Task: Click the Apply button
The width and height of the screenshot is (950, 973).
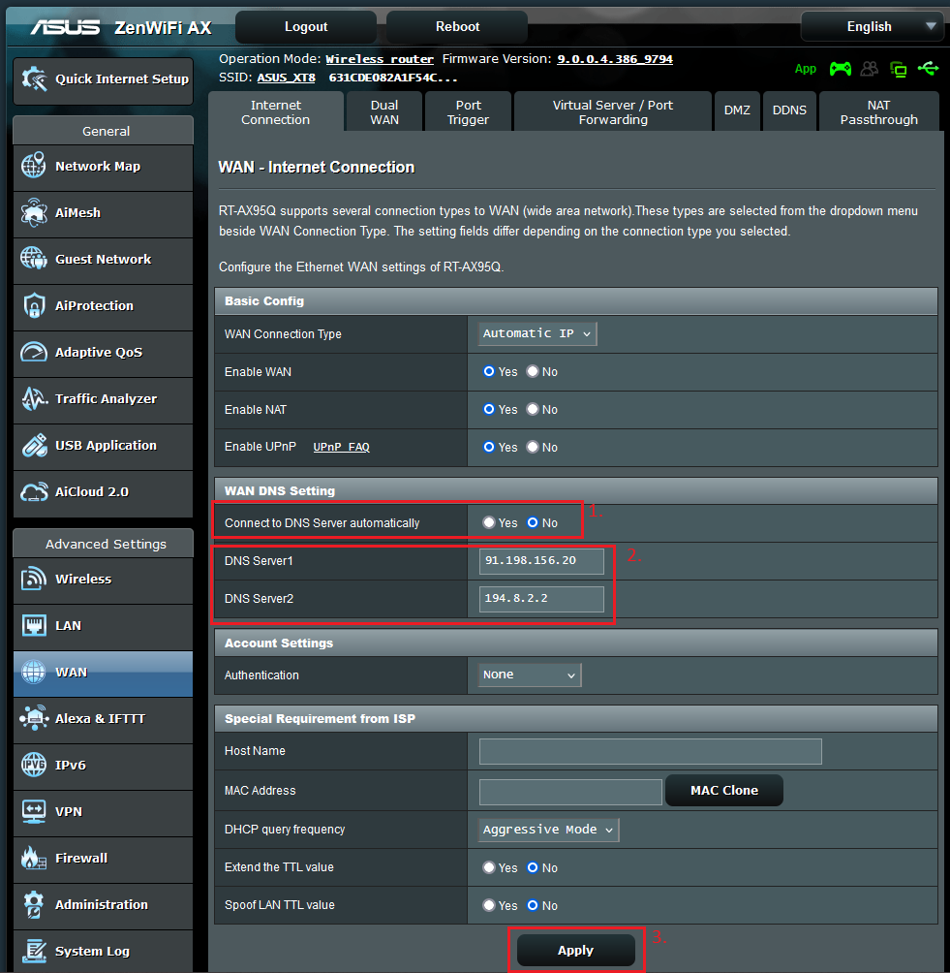Action: pyautogui.click(x=575, y=951)
